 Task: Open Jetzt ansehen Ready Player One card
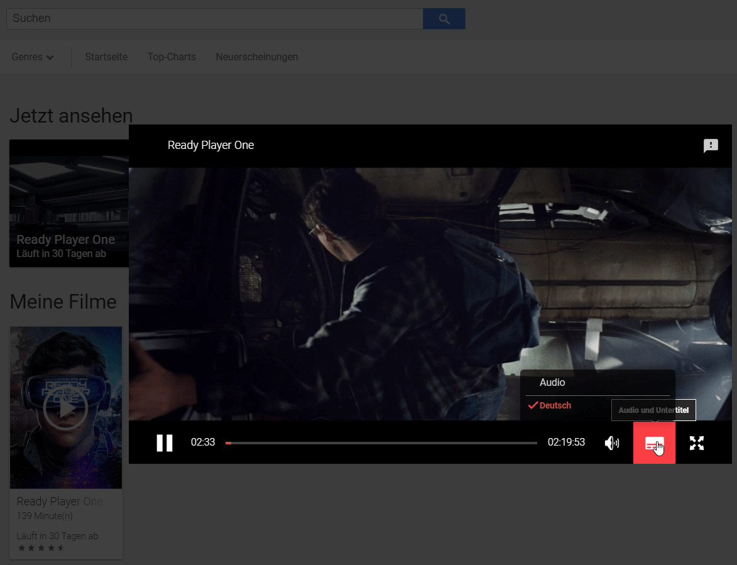click(69, 203)
